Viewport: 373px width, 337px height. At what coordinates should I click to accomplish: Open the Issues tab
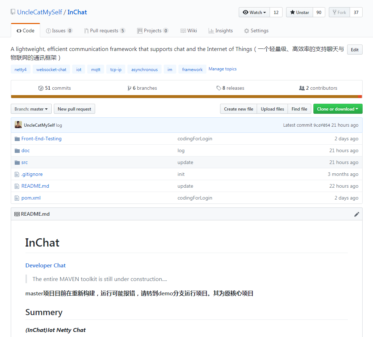(59, 31)
